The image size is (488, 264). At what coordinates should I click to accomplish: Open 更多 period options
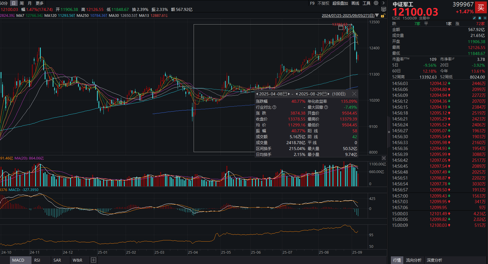click(x=40, y=3)
